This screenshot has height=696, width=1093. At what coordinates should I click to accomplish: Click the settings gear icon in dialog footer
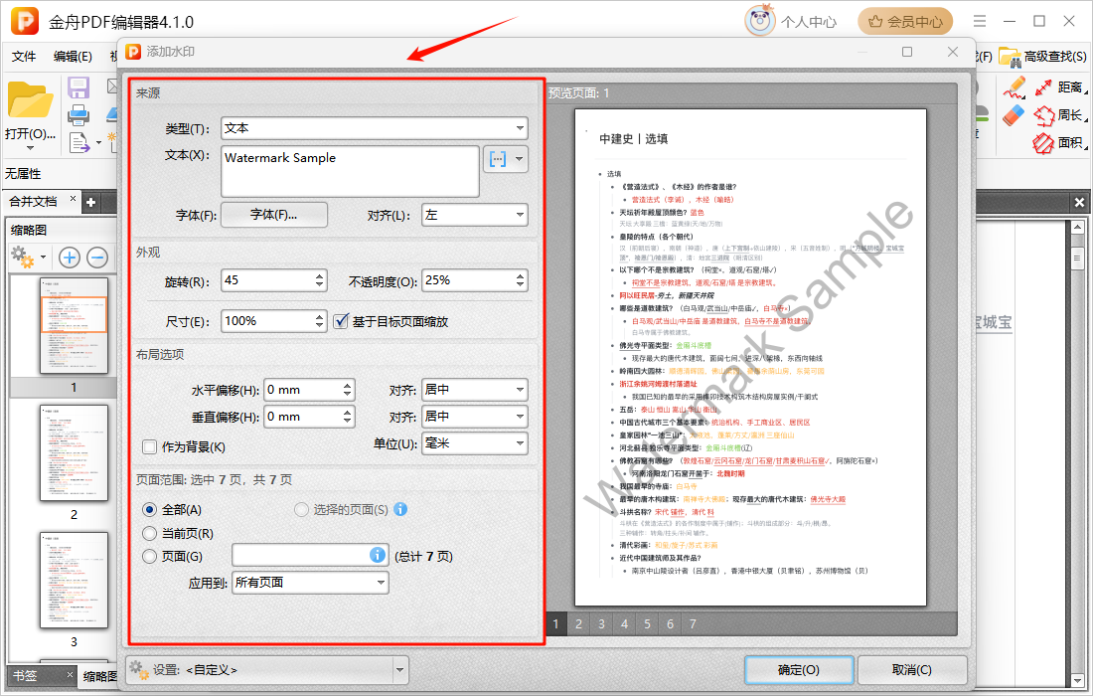point(139,670)
